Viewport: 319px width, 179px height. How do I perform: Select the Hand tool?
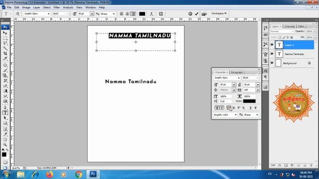(5, 139)
